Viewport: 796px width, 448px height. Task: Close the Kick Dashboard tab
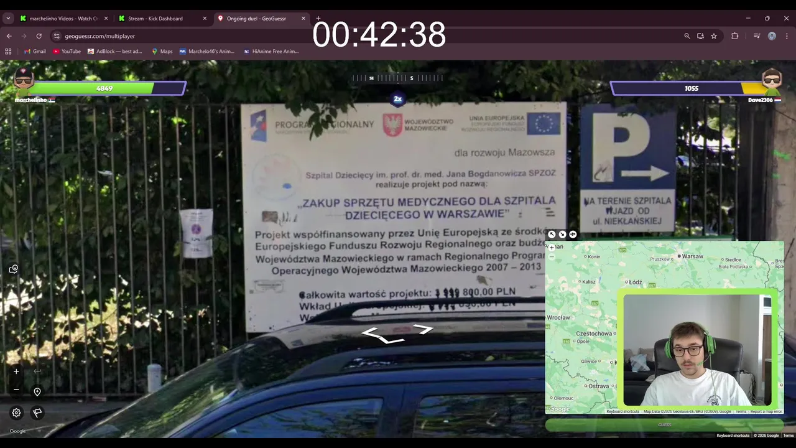[205, 19]
